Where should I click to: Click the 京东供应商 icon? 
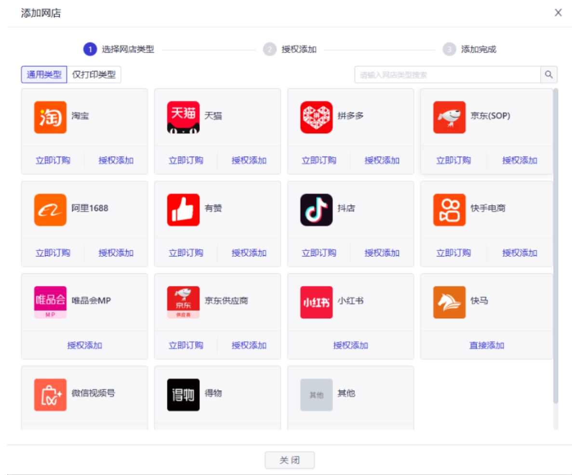click(x=183, y=302)
